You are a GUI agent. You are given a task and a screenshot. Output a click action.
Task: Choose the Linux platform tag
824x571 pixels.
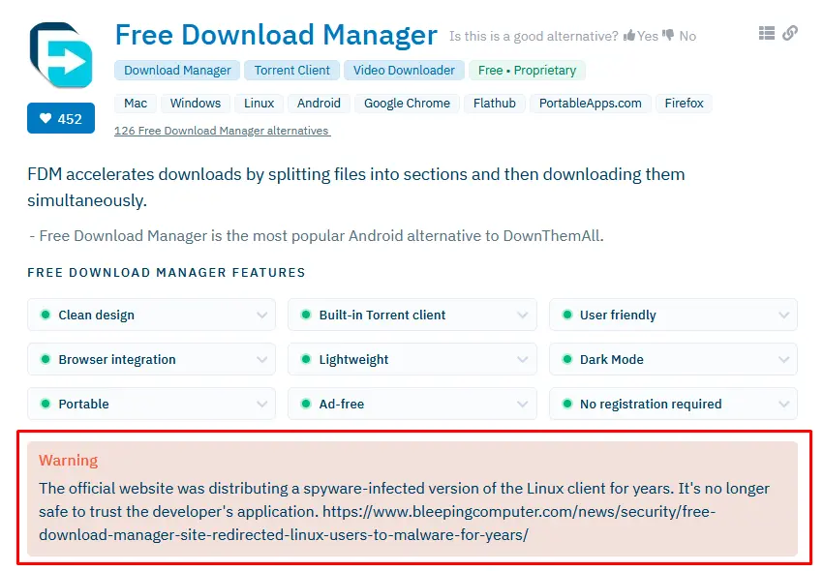coord(259,104)
